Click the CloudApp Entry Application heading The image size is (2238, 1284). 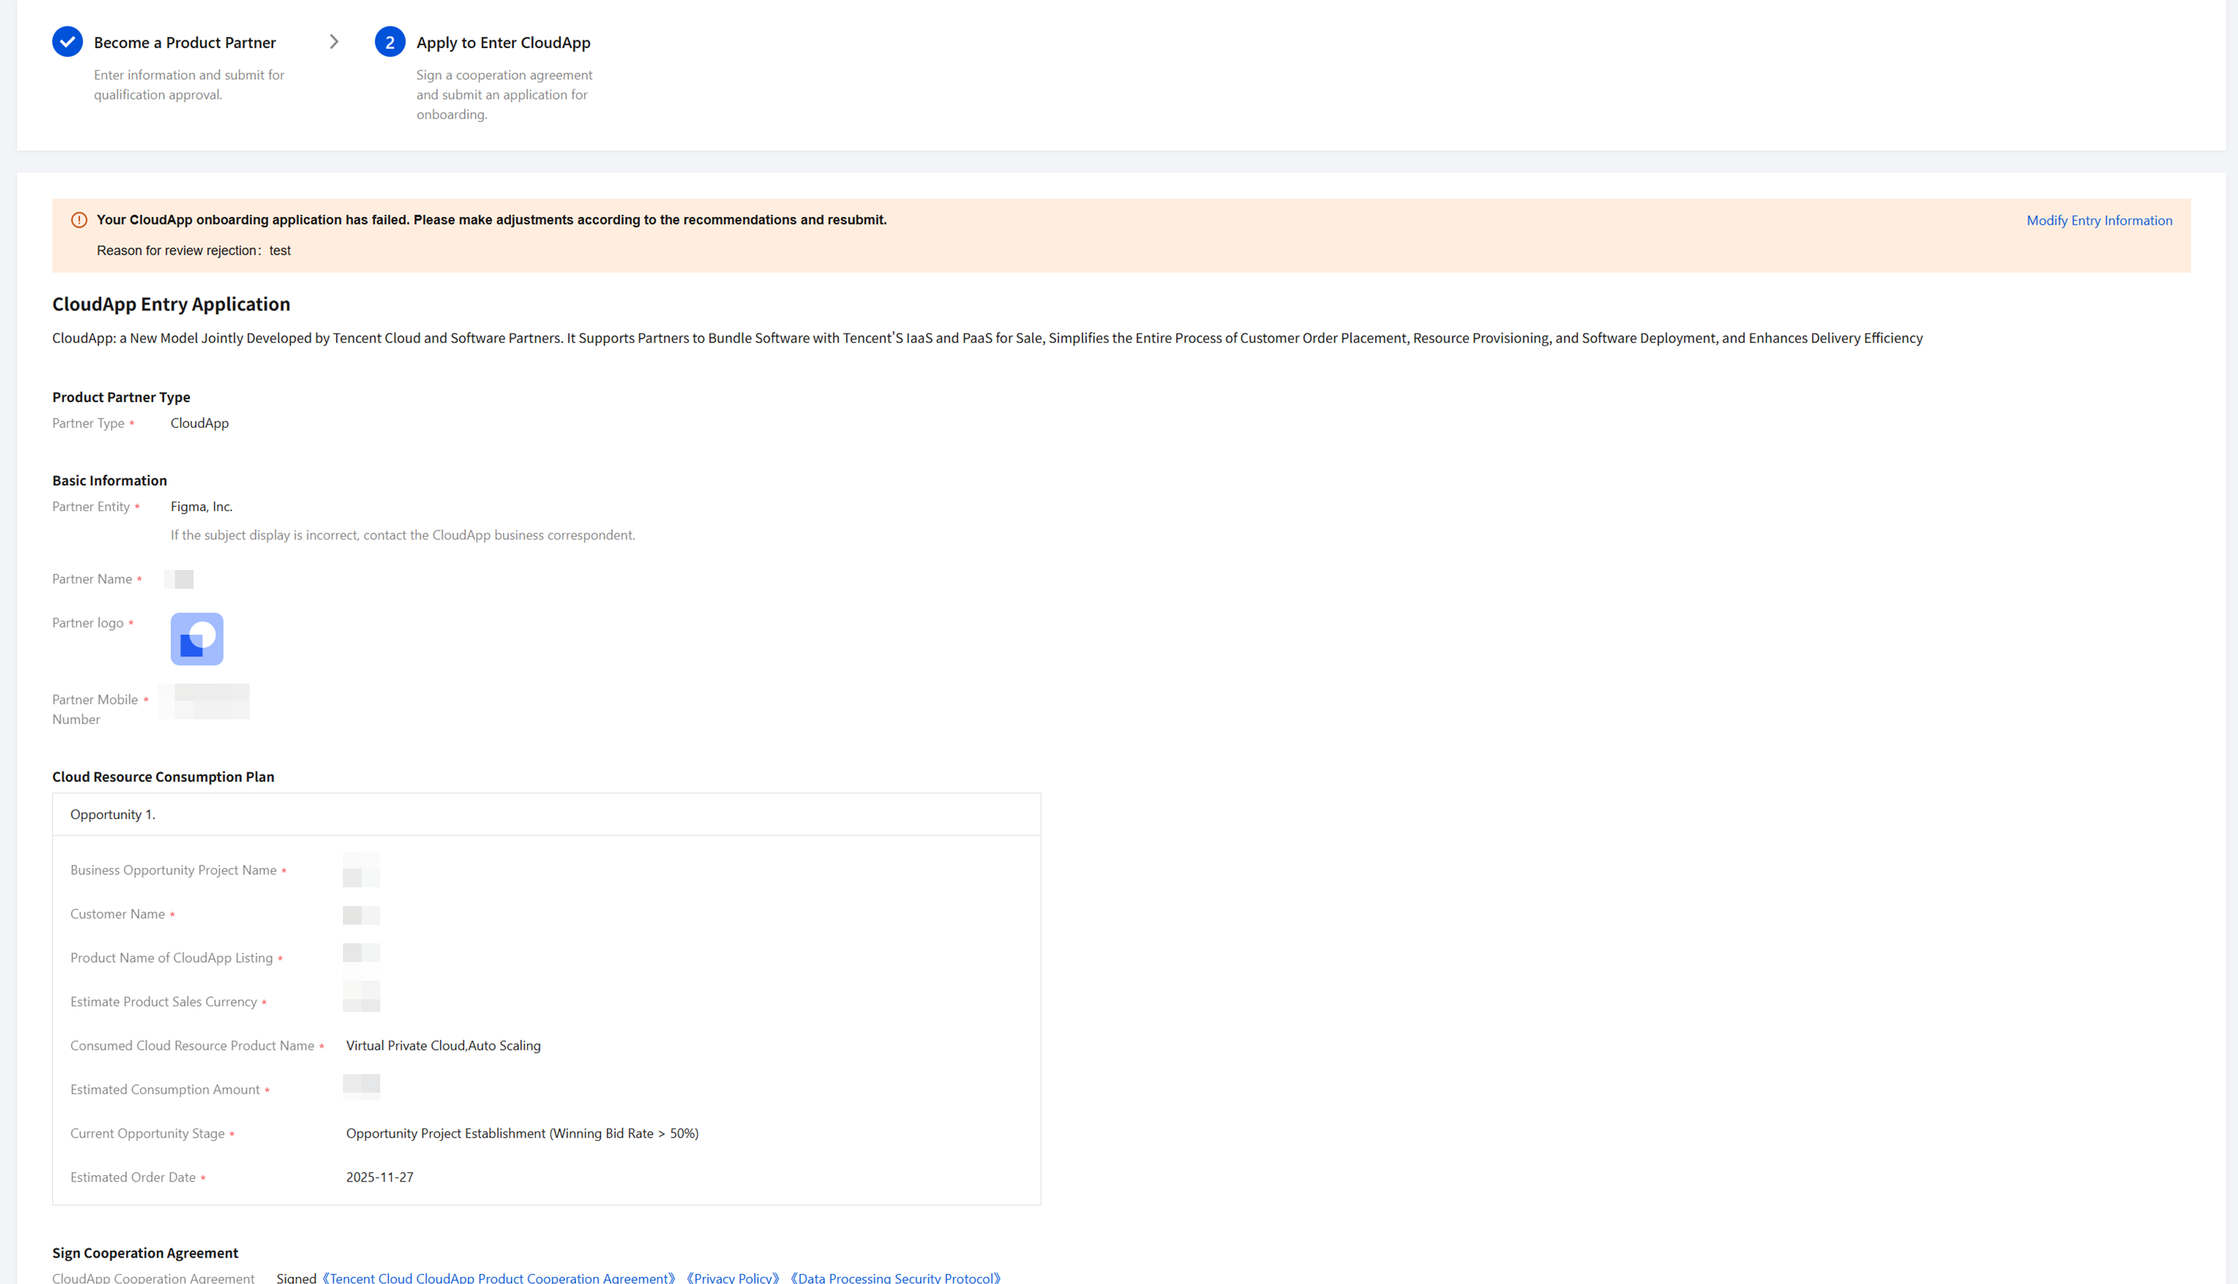[171, 304]
